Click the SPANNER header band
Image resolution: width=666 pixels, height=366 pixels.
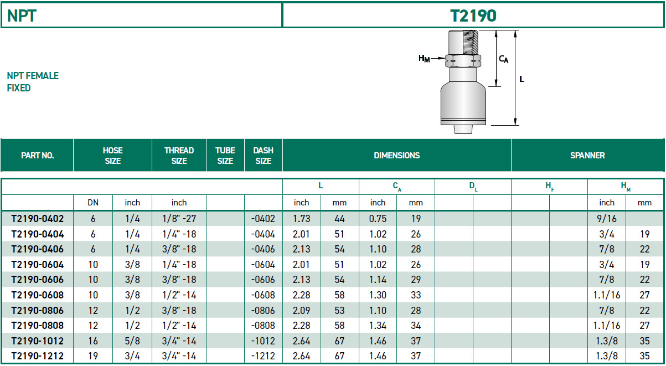tap(587, 156)
